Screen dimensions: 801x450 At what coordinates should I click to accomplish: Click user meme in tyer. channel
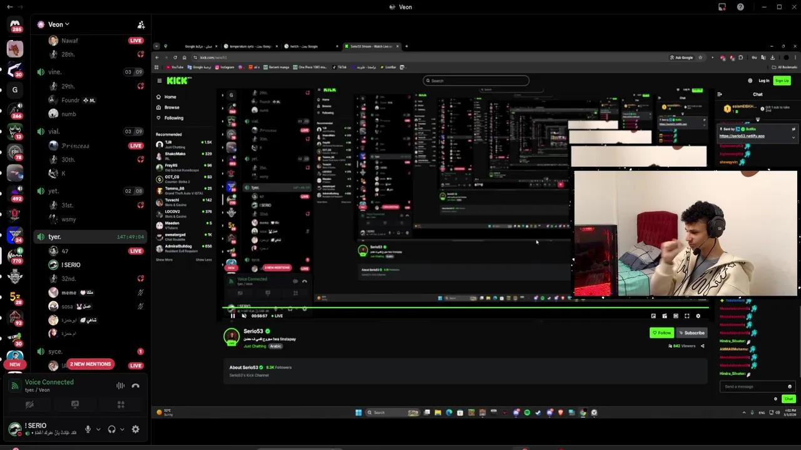(x=69, y=292)
